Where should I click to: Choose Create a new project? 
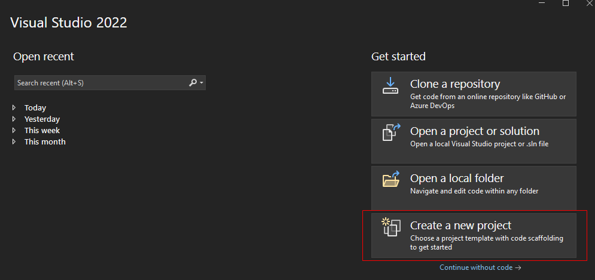point(474,235)
